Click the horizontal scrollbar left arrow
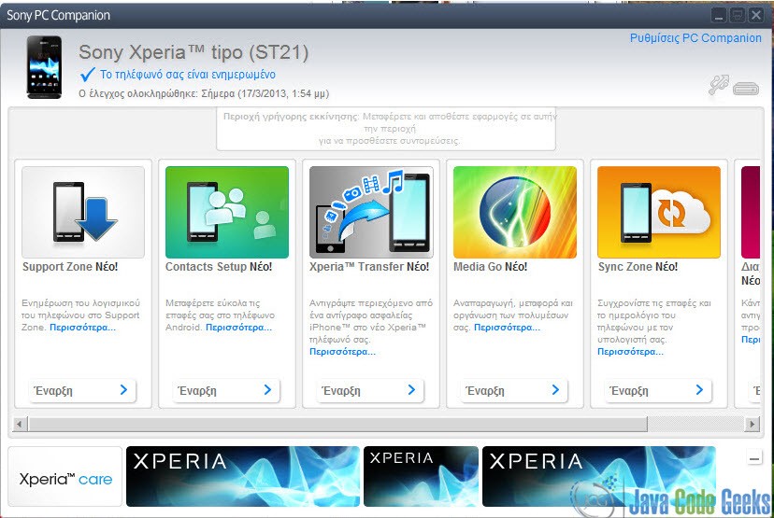The height and width of the screenshot is (518, 774). click(20, 424)
